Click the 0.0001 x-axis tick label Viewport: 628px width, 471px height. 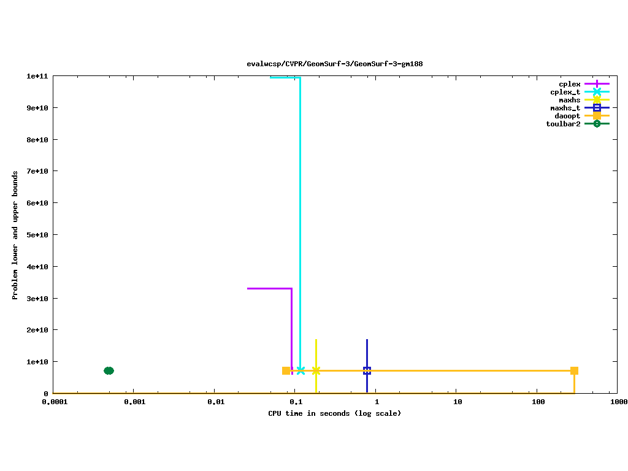pos(53,402)
